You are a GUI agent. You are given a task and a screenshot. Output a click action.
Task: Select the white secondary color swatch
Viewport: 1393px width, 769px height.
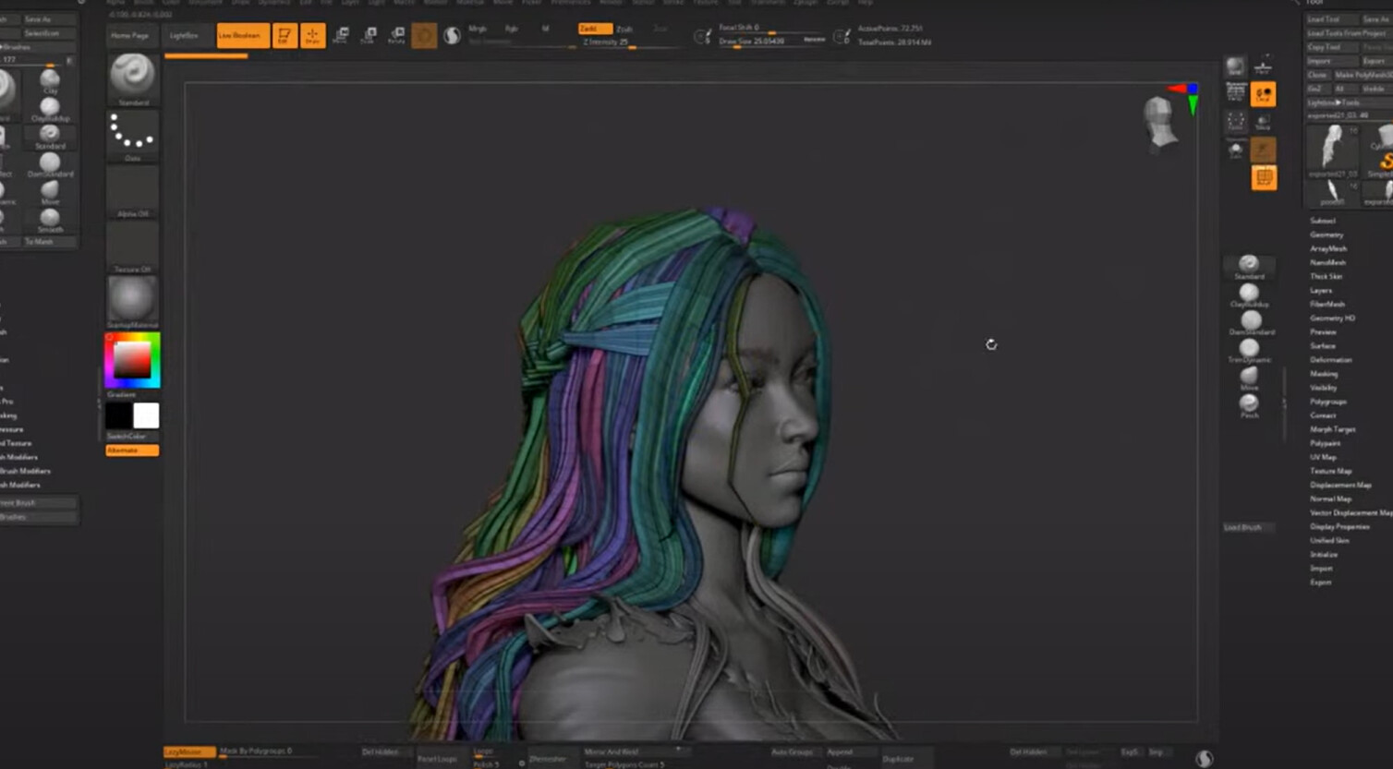[146, 415]
